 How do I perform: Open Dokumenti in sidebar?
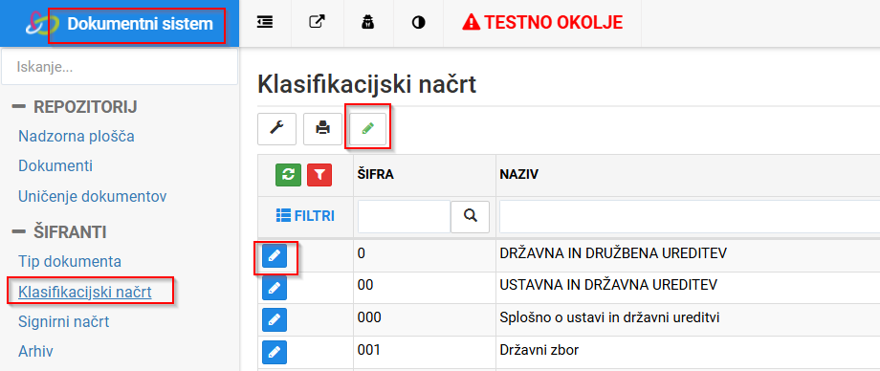pyautogui.click(x=55, y=166)
